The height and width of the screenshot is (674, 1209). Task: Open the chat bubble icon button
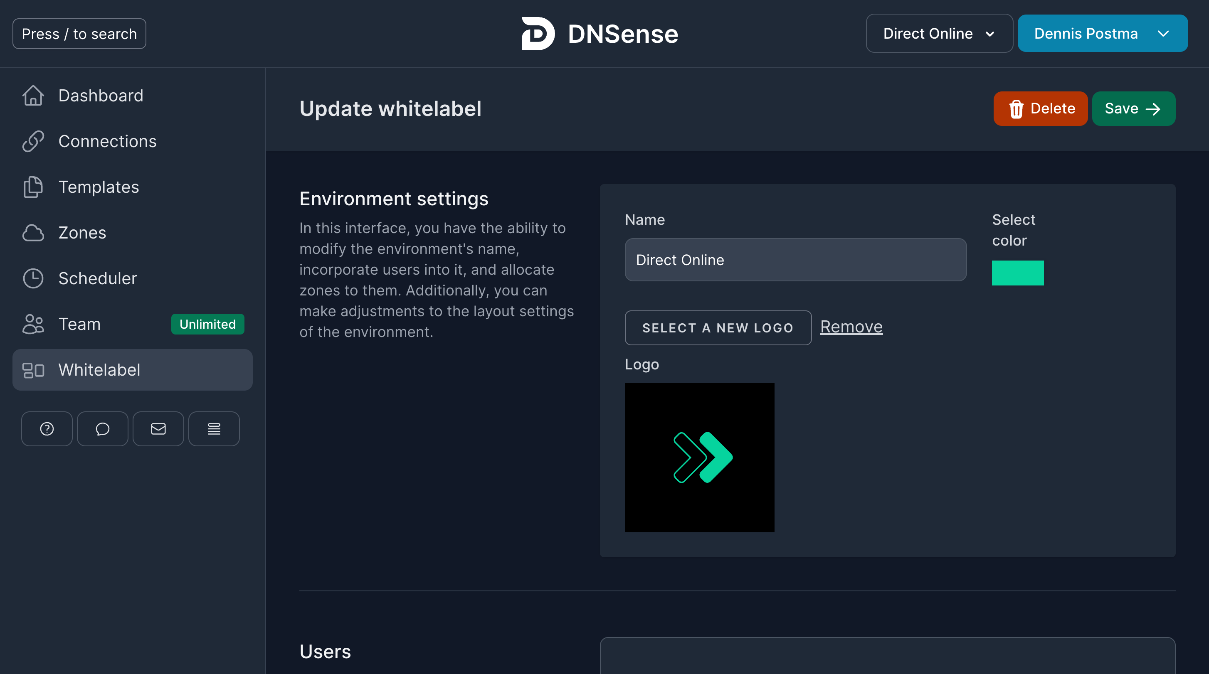click(102, 429)
